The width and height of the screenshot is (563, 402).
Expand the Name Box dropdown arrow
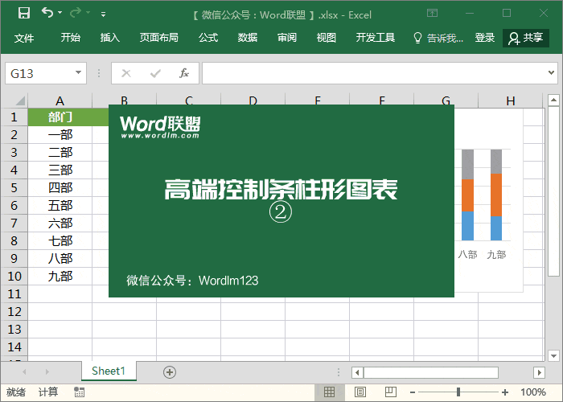click(79, 73)
